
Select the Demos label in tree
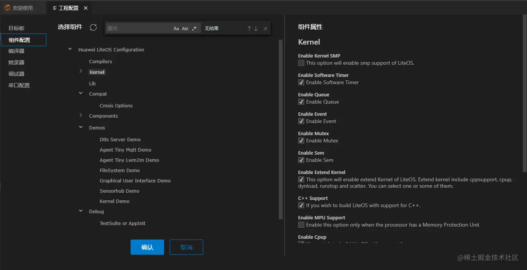(97, 128)
